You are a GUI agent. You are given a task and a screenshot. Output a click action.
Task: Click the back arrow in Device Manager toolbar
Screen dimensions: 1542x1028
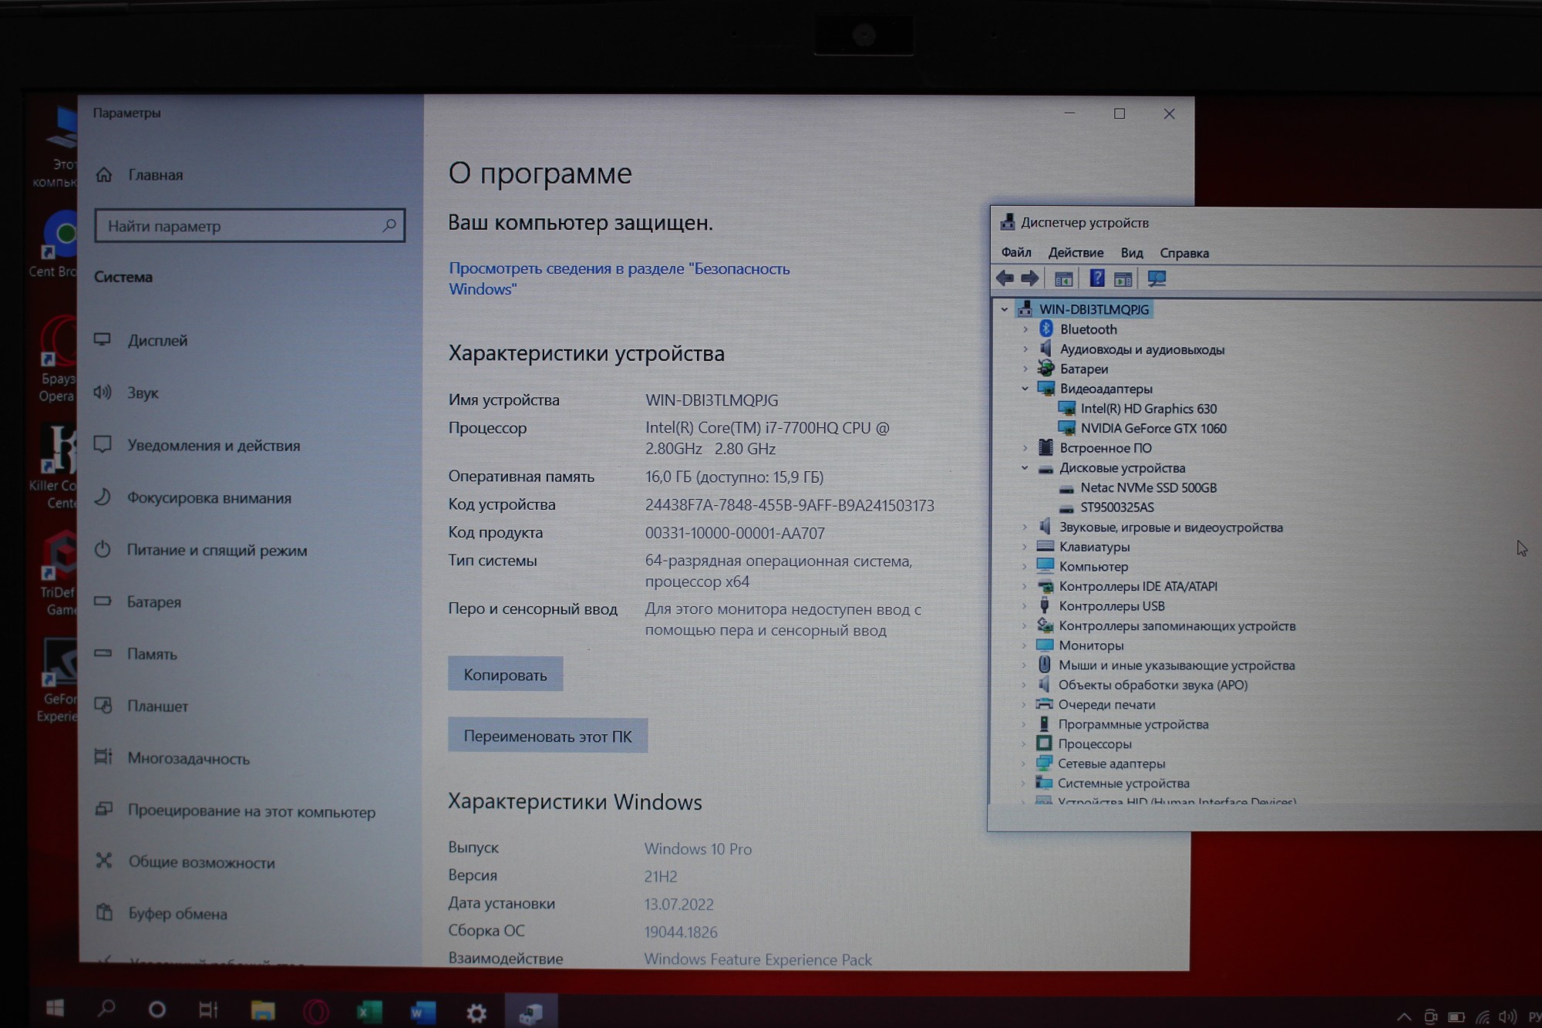(x=1005, y=278)
